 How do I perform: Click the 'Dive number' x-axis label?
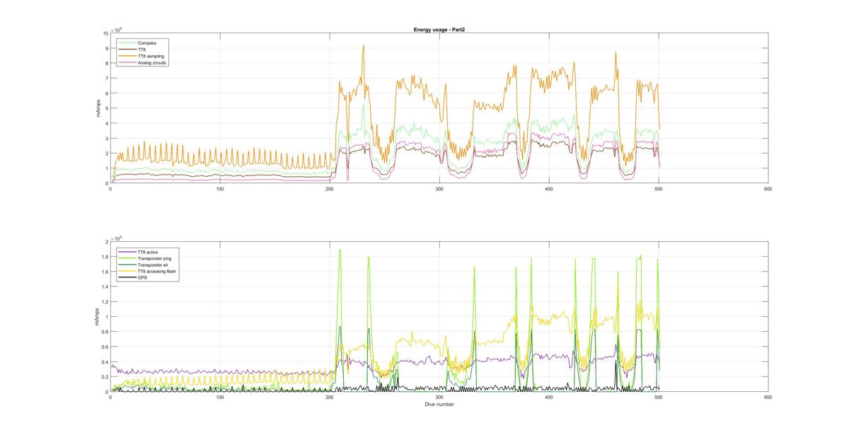(439, 405)
